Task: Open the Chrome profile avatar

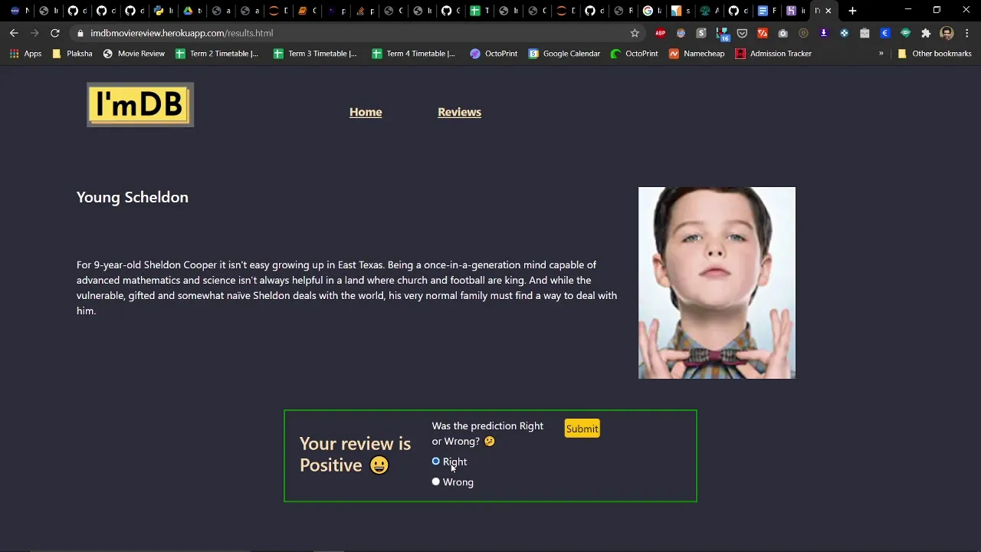Action: pyautogui.click(x=947, y=33)
